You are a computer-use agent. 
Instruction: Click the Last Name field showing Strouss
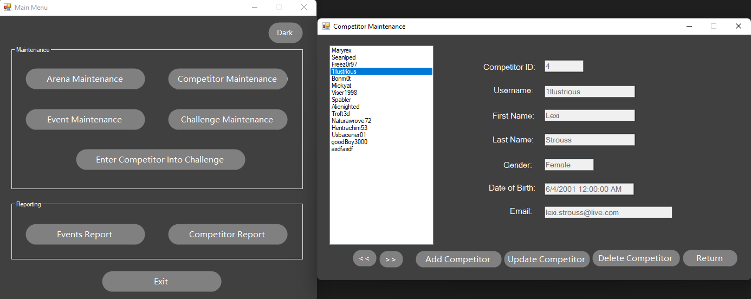pos(590,140)
